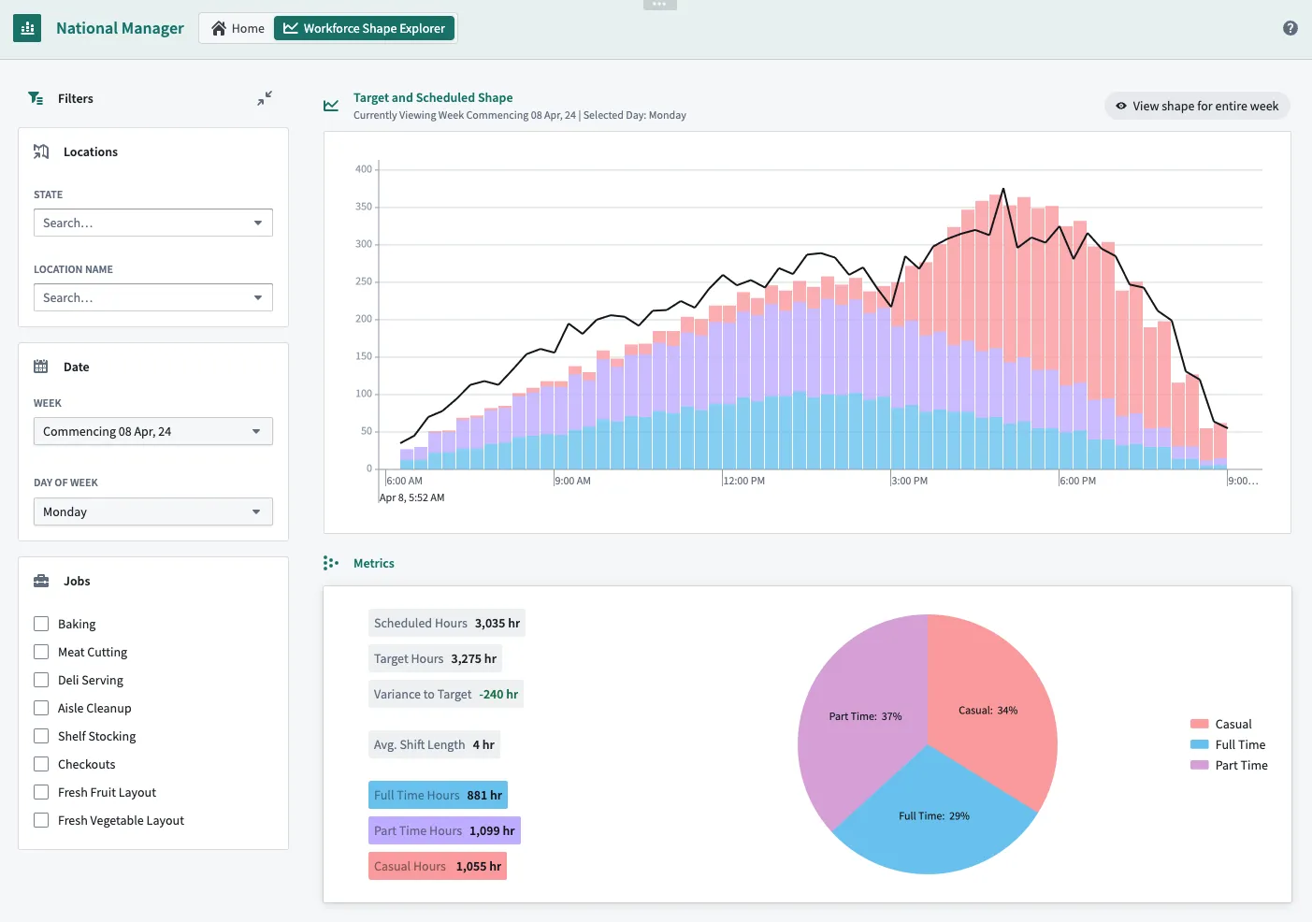The width and height of the screenshot is (1312, 922).
Task: Change the Day of Week dropdown from Monday
Action: click(153, 511)
